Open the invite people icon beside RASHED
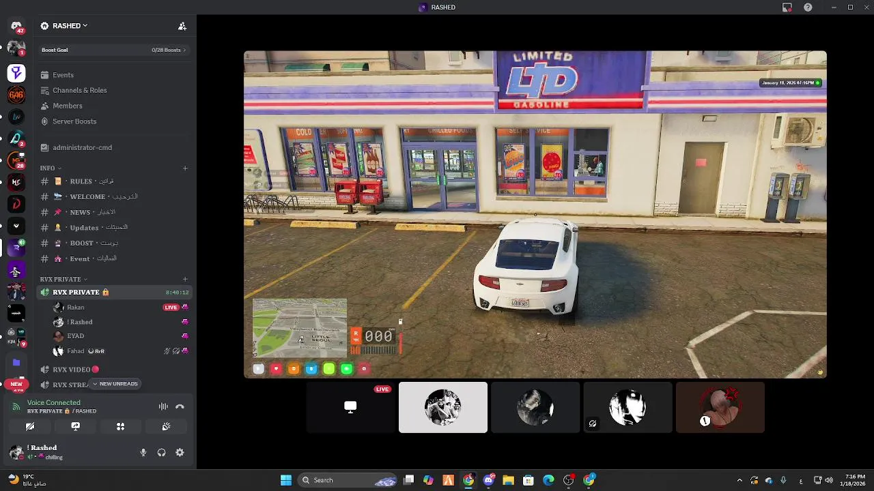 coord(182,26)
